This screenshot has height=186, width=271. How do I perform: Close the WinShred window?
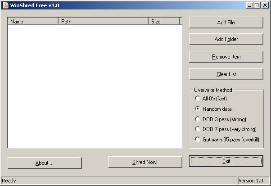click(265, 5)
